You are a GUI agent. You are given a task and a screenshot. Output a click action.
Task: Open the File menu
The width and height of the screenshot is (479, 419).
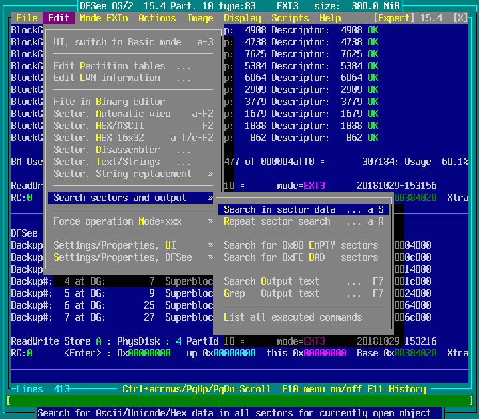pos(27,18)
